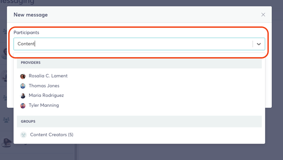Click the dimmed group conversation icon in sidebar
Image resolution: width=283 pixels, height=160 pixels.
tap(6, 120)
